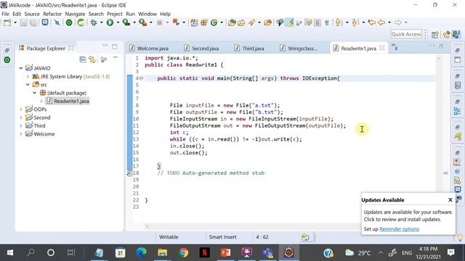
Task: Open Package Explorer view menu triangle
Action: pos(116,58)
